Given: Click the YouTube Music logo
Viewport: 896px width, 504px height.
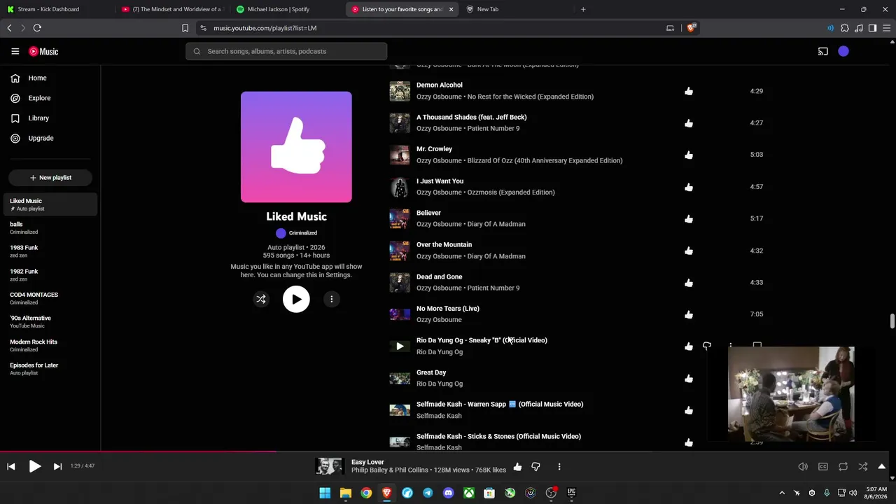Looking at the screenshot, I should pyautogui.click(x=43, y=51).
